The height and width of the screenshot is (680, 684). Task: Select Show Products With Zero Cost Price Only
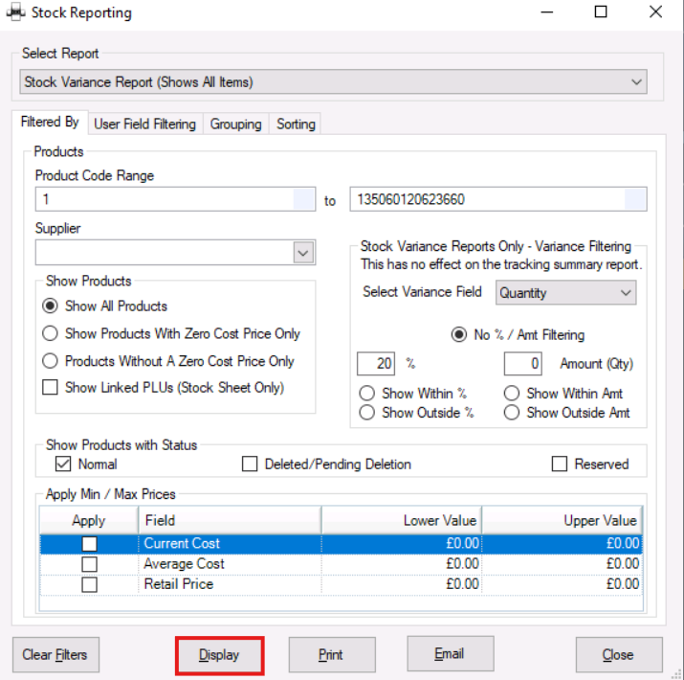pyautogui.click(x=52, y=334)
